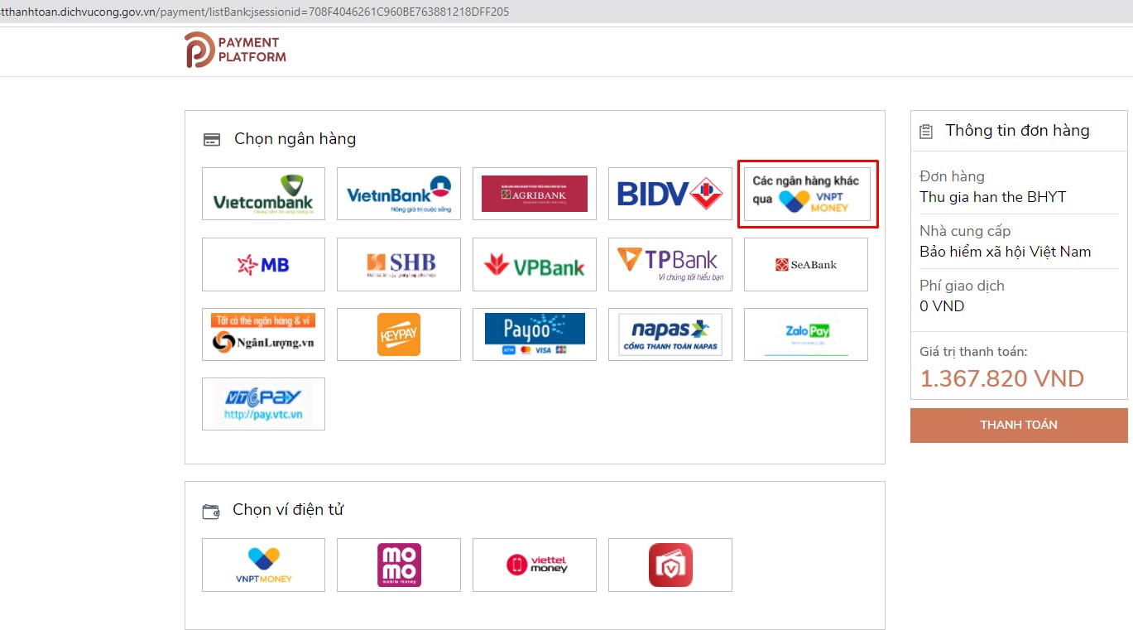The width and height of the screenshot is (1133, 630).
Task: Select Viettel Money e-wallet
Action: (x=535, y=565)
